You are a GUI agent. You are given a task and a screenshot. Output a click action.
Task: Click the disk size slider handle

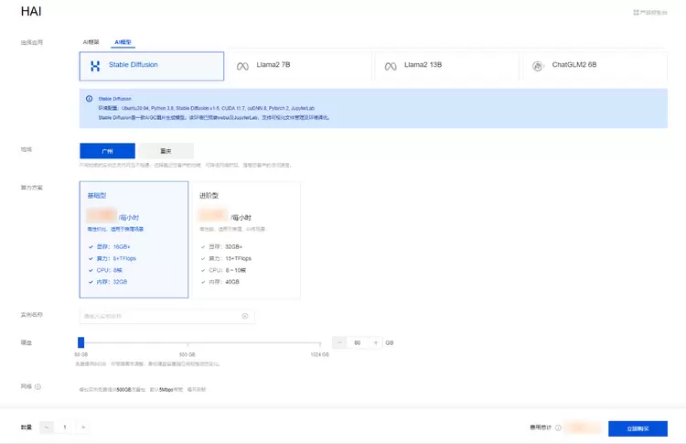80,342
